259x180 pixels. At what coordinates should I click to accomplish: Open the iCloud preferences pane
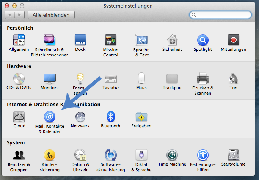pyautogui.click(x=19, y=117)
